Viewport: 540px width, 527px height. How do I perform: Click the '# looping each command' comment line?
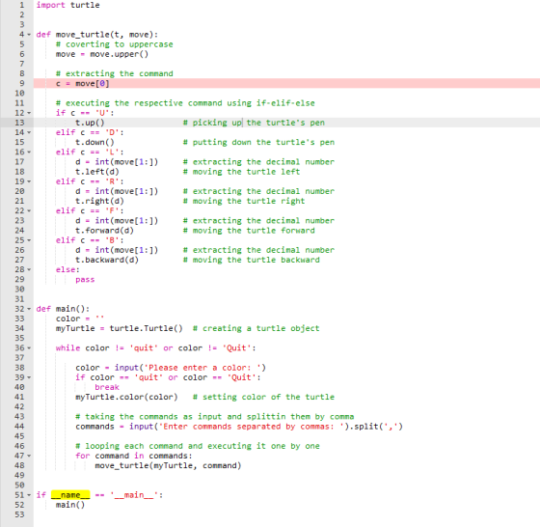point(198,446)
